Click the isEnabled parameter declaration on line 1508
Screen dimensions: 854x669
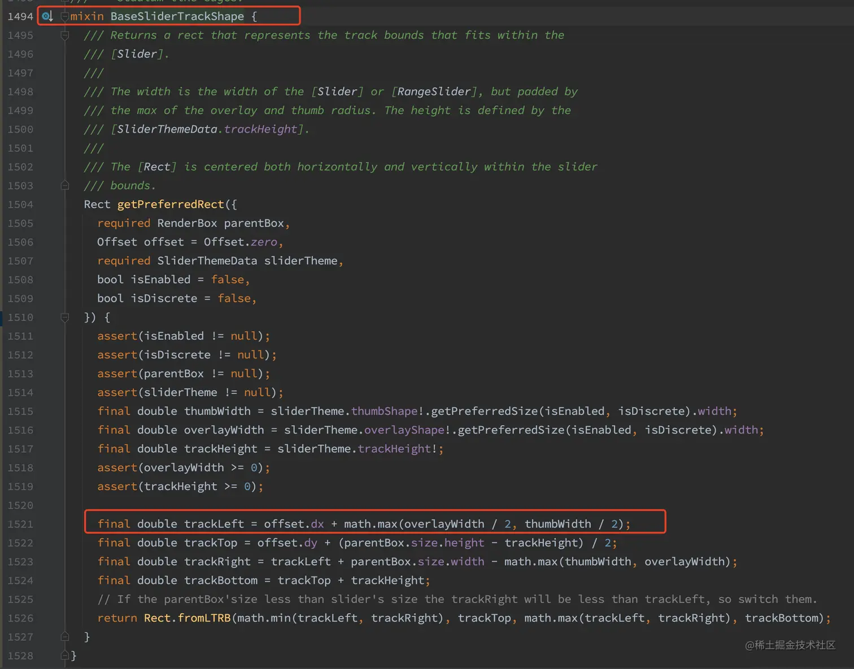click(161, 279)
